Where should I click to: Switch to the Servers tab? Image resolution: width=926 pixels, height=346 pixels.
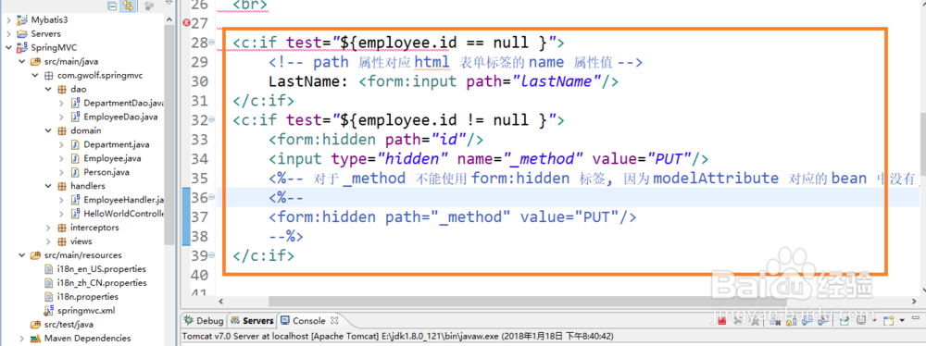(x=252, y=321)
